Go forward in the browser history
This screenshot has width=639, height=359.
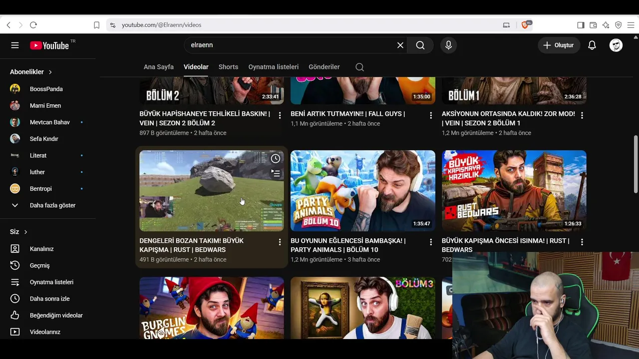pos(20,25)
